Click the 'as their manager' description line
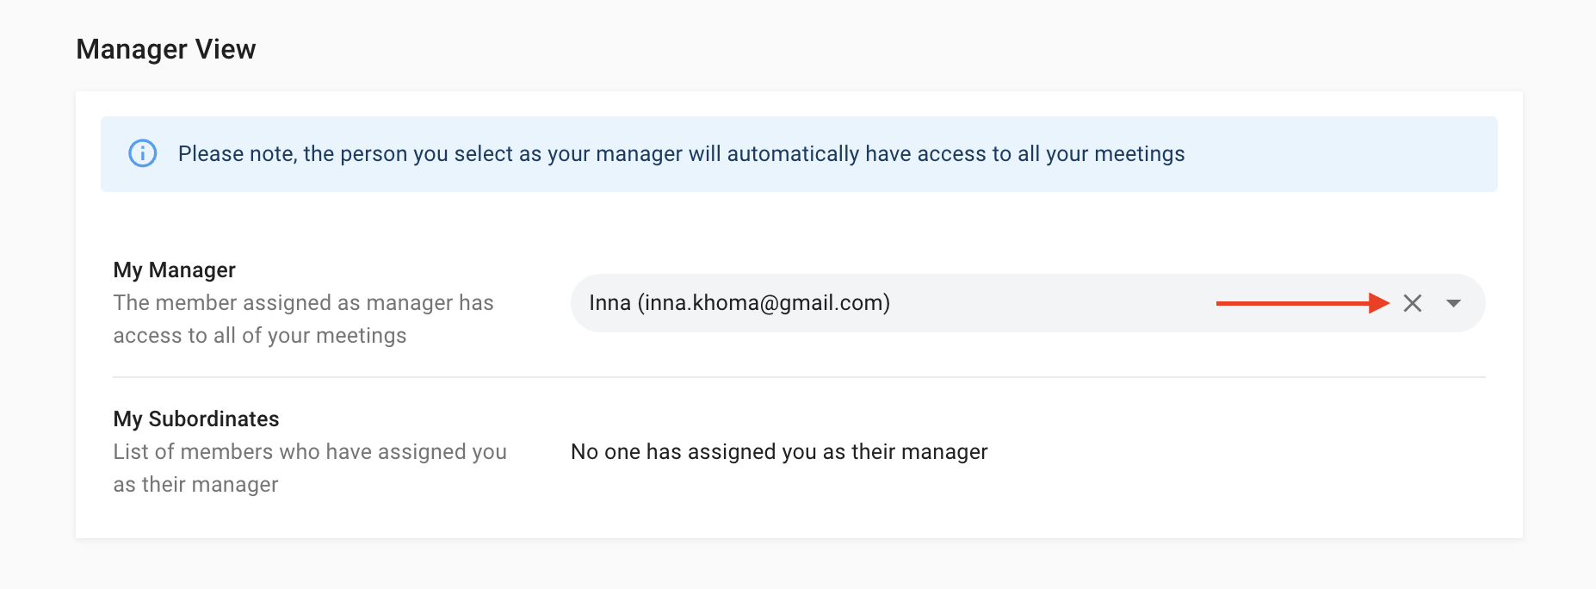The image size is (1596, 589). (196, 485)
